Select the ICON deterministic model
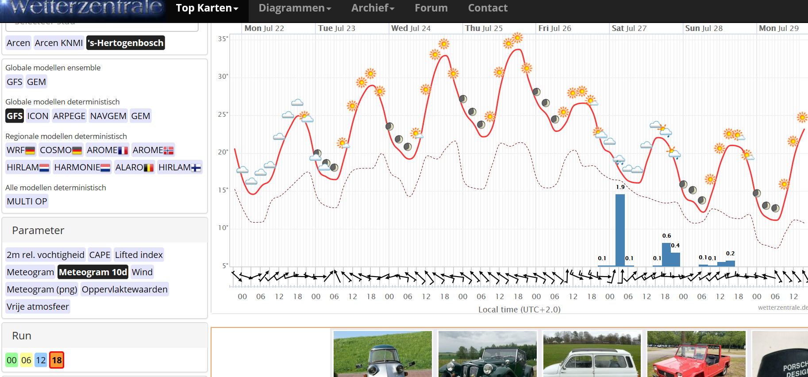This screenshot has width=808, height=377. (x=38, y=116)
